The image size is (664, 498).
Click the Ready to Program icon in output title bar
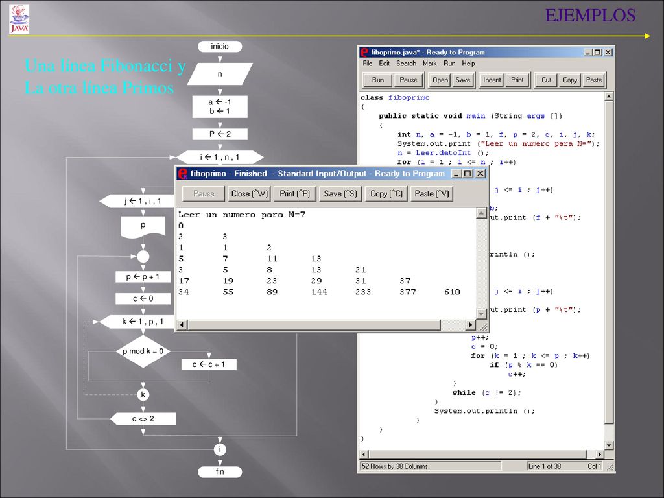182,174
